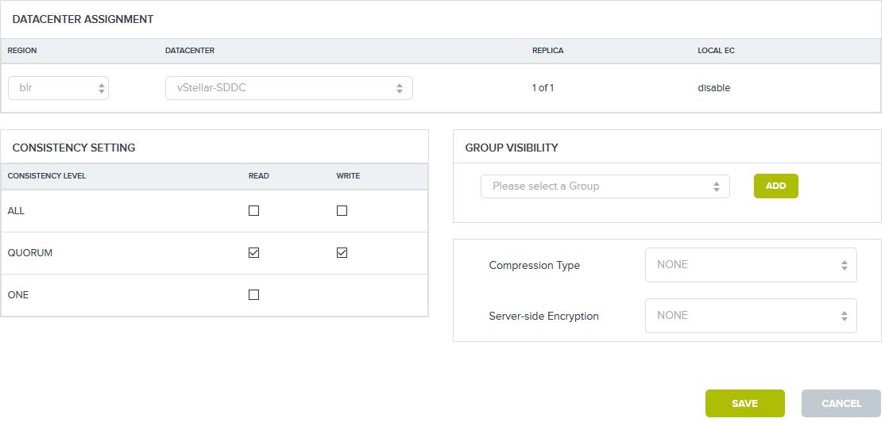Click the CONSISTENCY LEVEL column header

click(47, 176)
